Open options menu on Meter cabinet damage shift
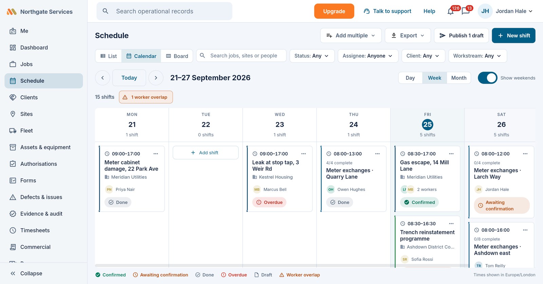Screen dimensions: 543x284 156,154
